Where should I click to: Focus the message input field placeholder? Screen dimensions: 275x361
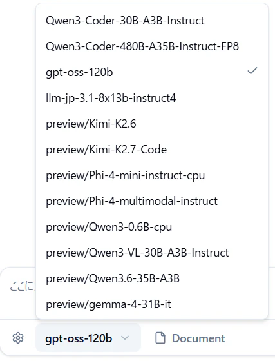(x=23, y=286)
